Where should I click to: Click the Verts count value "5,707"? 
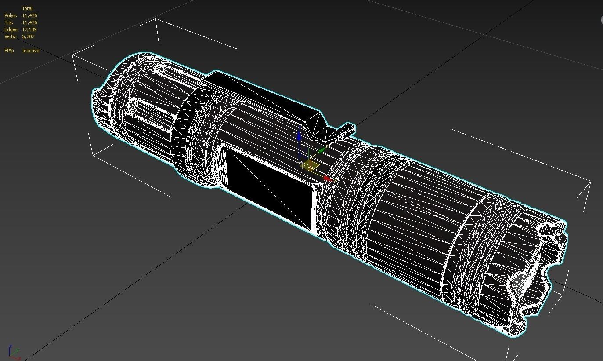point(28,36)
